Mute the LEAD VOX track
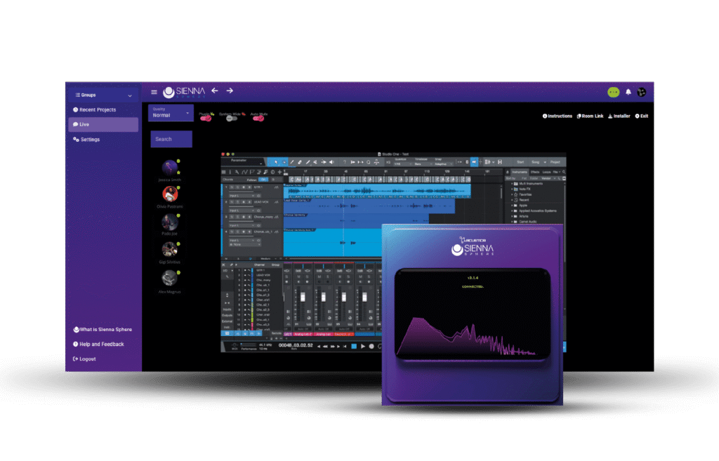Viewport: 719px width, 461px height. [x=232, y=202]
